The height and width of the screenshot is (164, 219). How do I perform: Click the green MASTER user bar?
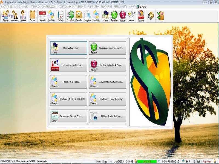tap(147, 162)
